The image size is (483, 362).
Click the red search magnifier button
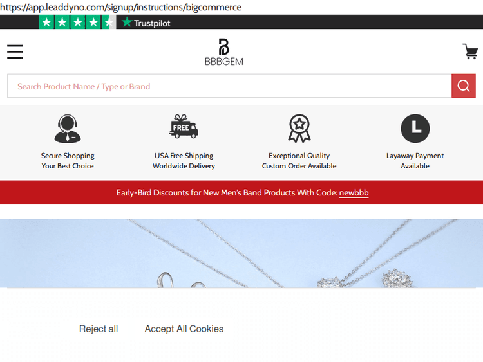click(463, 86)
